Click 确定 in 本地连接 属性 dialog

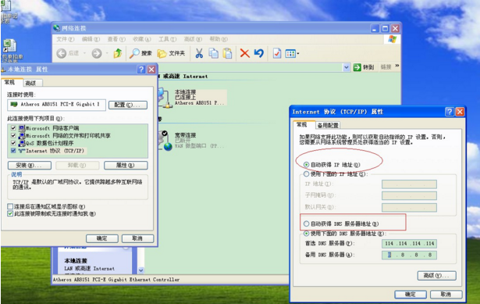coord(102,238)
